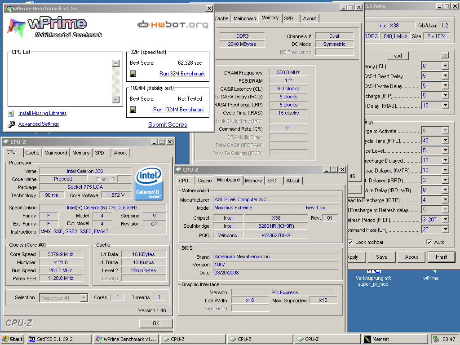This screenshot has height=345, width=460.
Task: Click the Advanced Settings wrench icon
Action: [x=11, y=124]
